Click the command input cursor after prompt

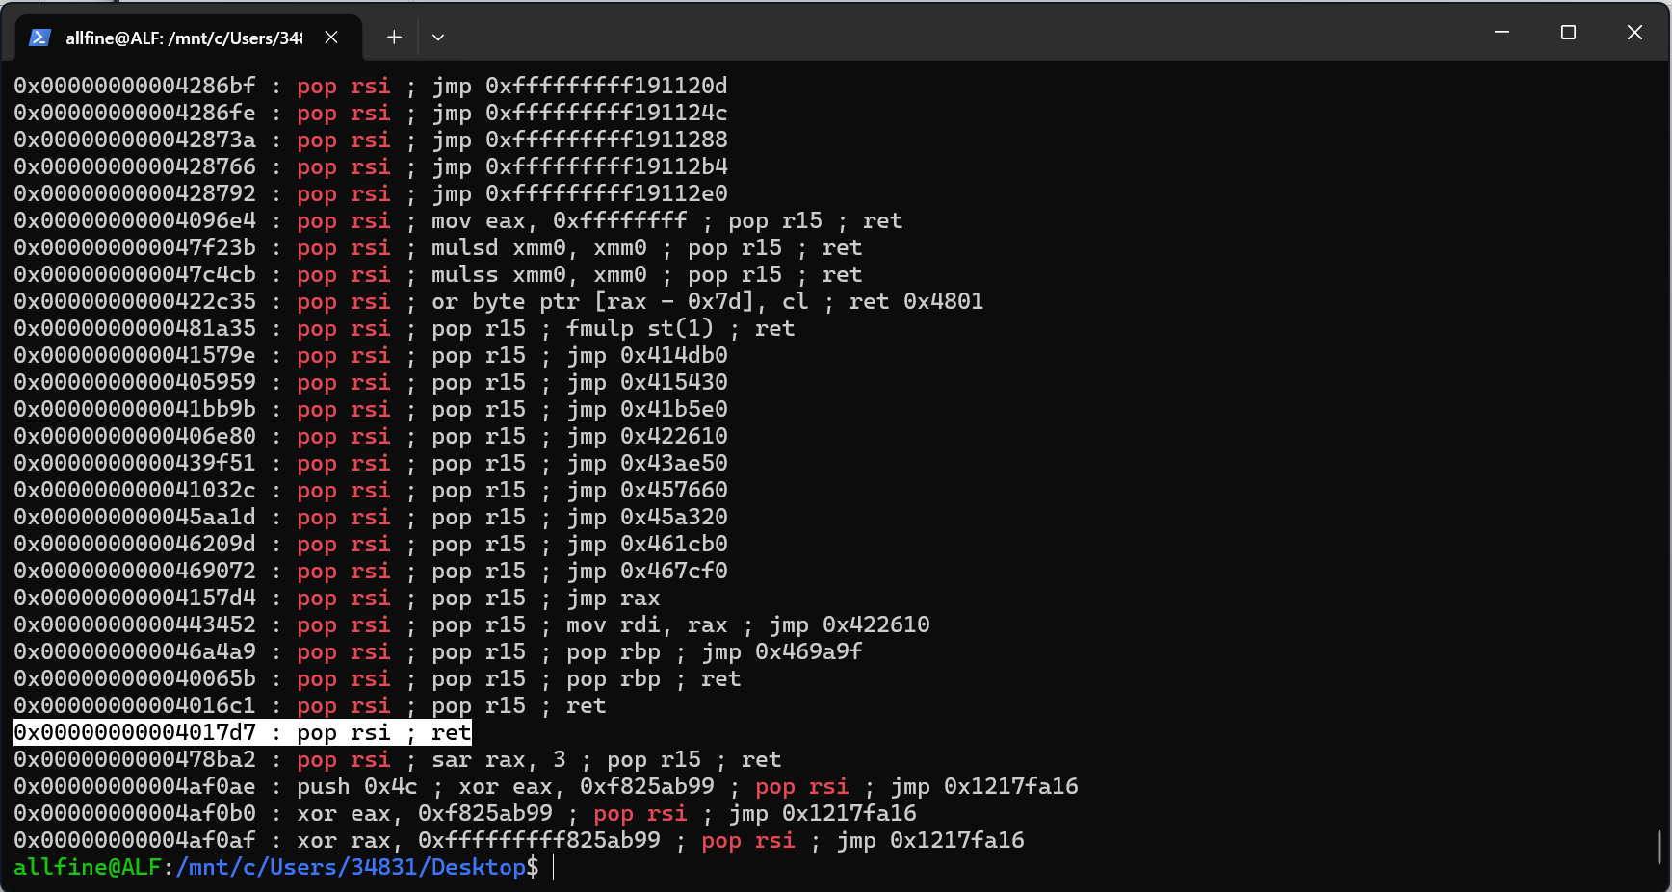555,867
